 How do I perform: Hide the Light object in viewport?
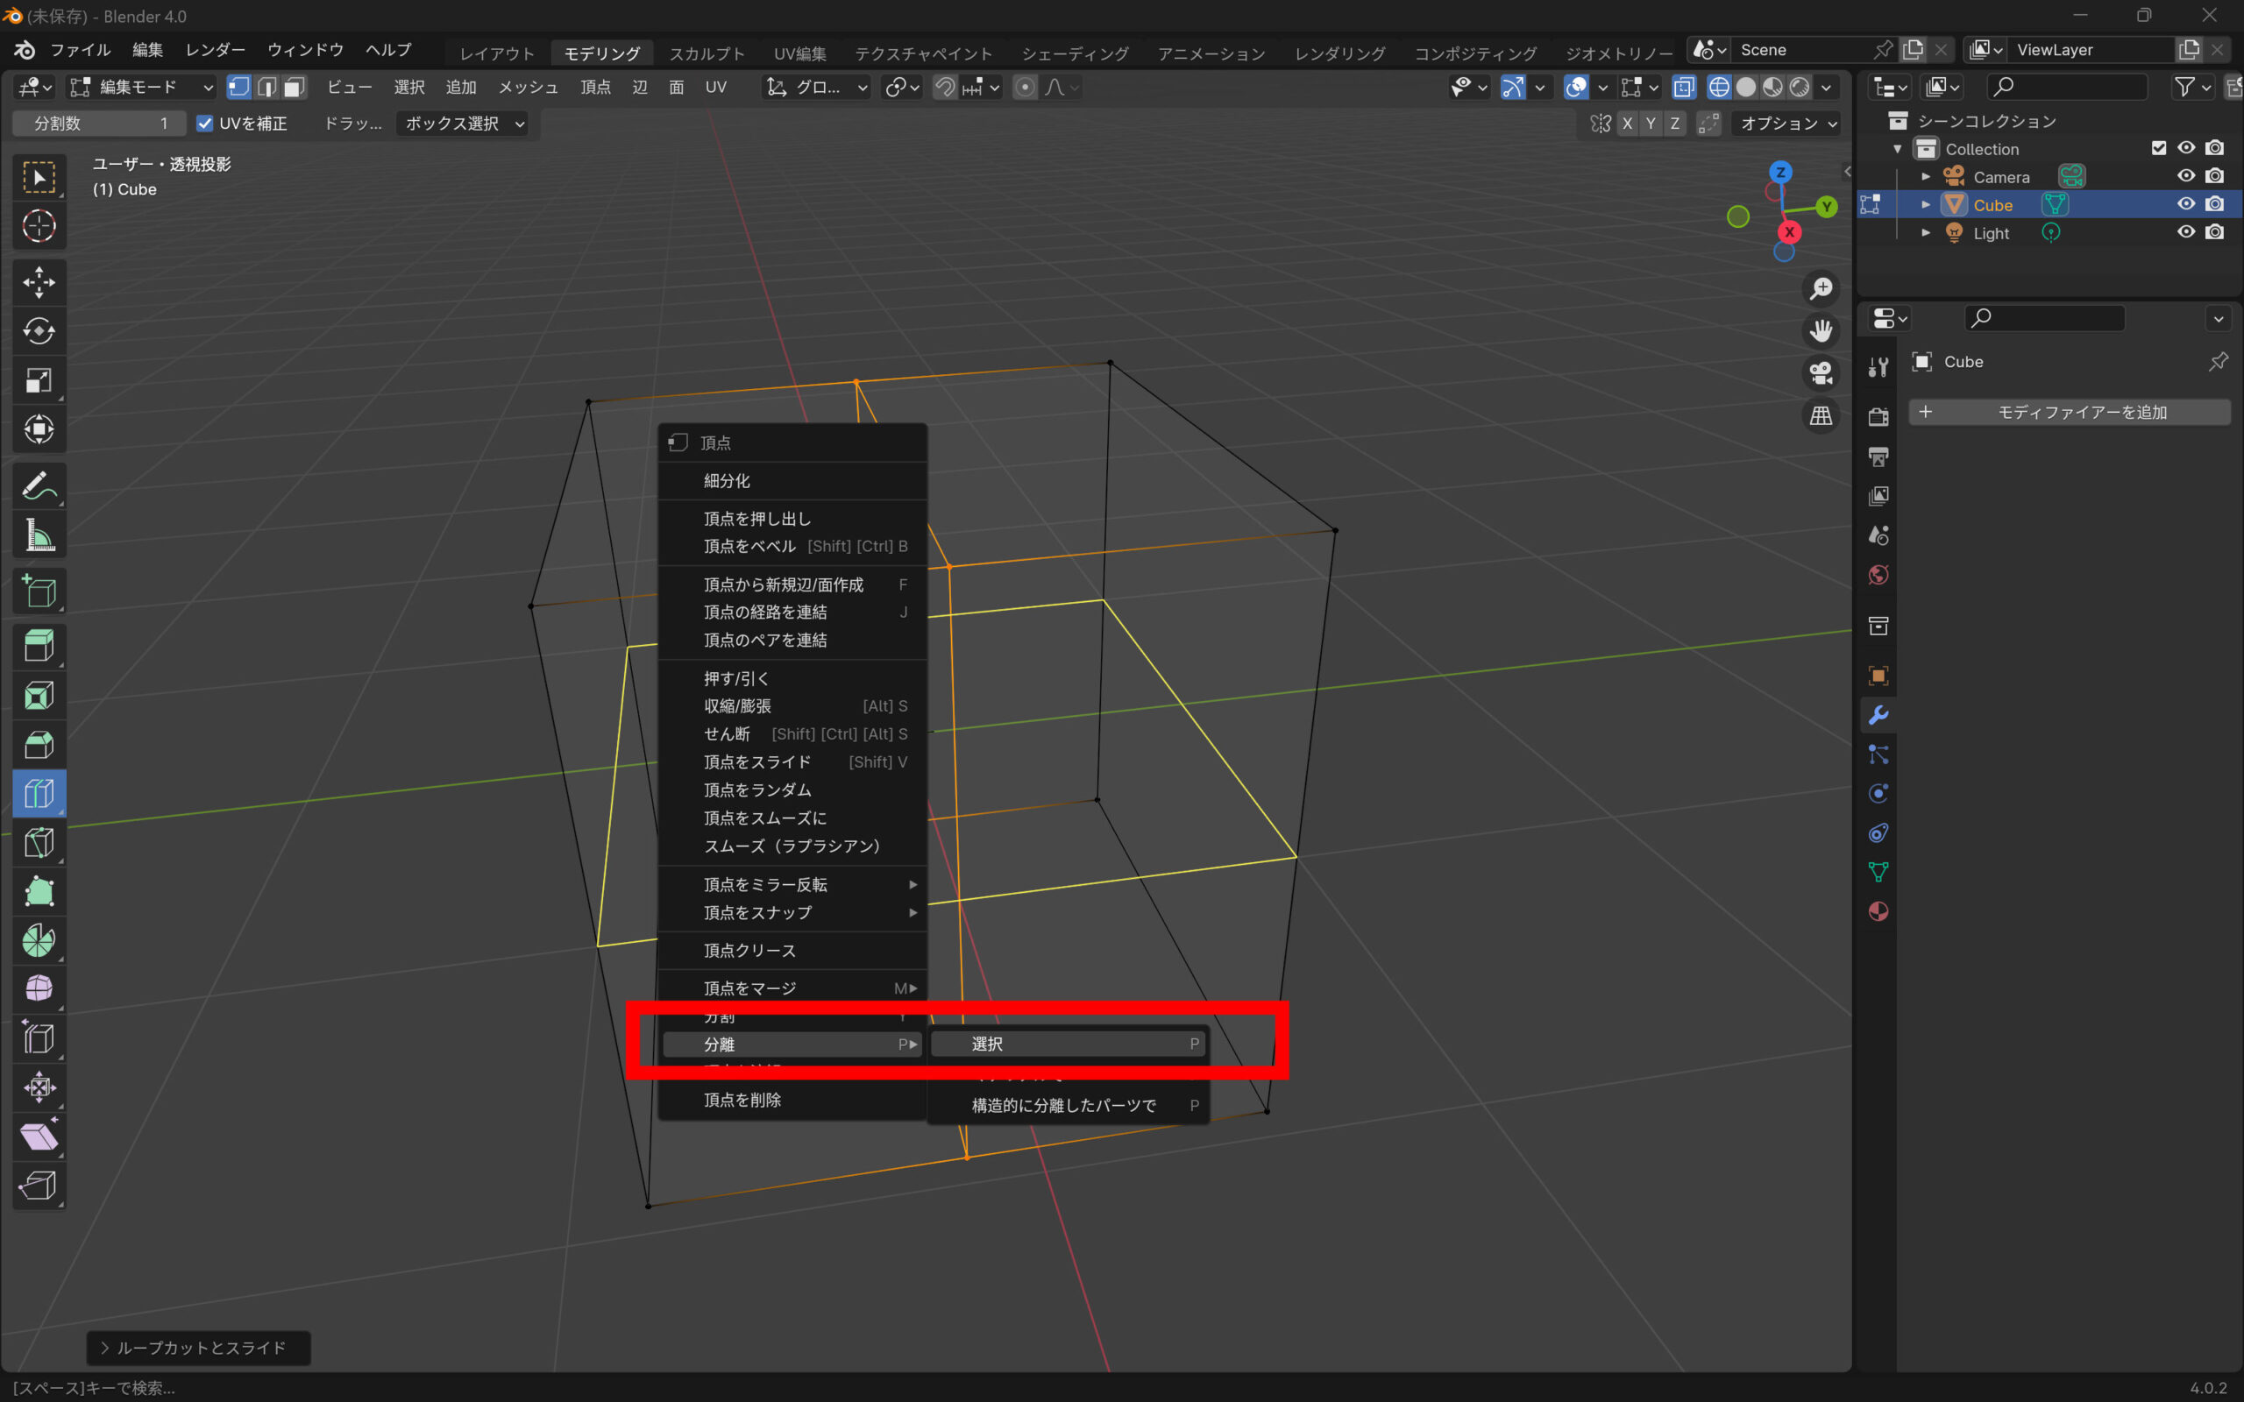[2185, 233]
